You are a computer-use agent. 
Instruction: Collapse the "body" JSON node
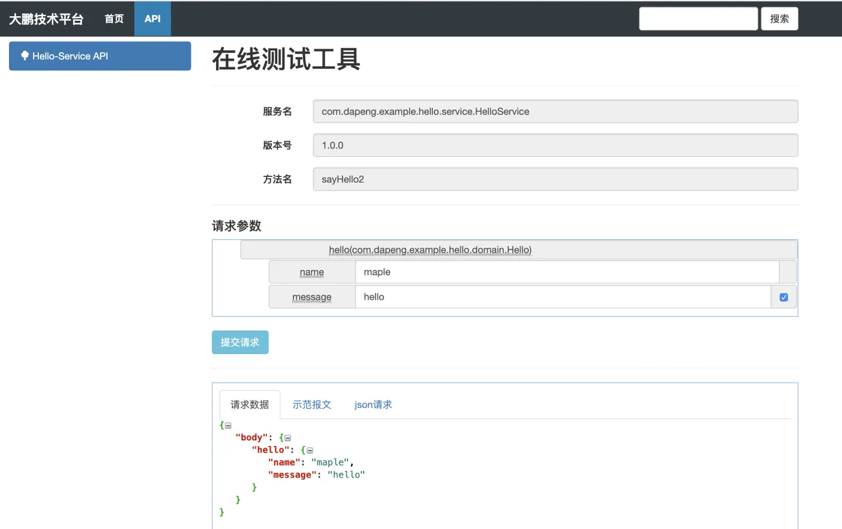pyautogui.click(x=288, y=438)
